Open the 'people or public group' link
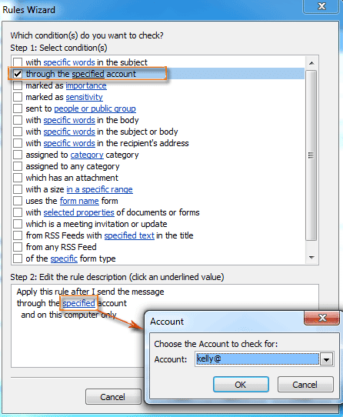 pyautogui.click(x=95, y=108)
